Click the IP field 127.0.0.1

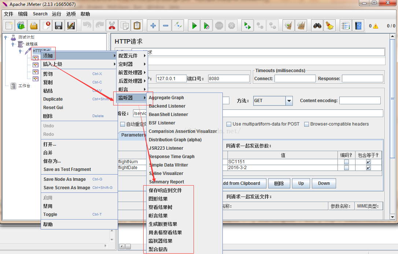click(172, 79)
